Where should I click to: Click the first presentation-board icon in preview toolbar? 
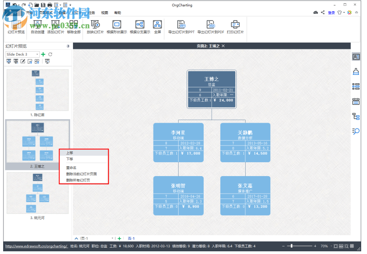[9, 61]
